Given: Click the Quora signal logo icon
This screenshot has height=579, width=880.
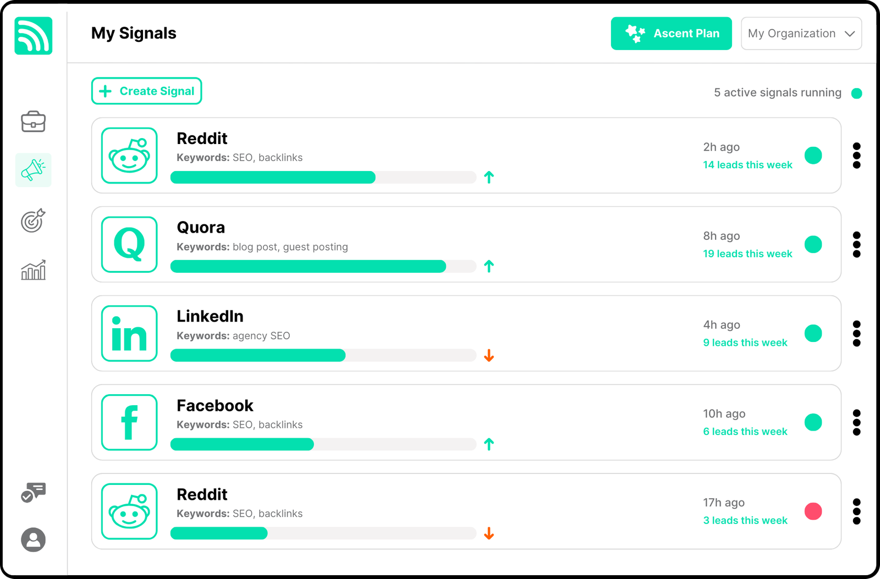Looking at the screenshot, I should pyautogui.click(x=129, y=245).
